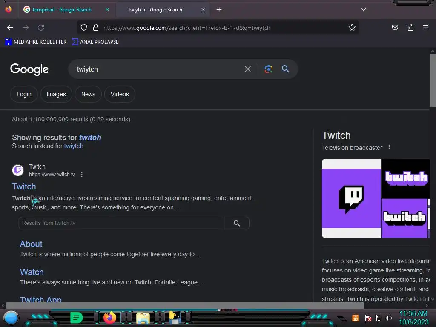The image size is (436, 327).
Task: Click the forward navigation arrow
Action: [x=26, y=28]
